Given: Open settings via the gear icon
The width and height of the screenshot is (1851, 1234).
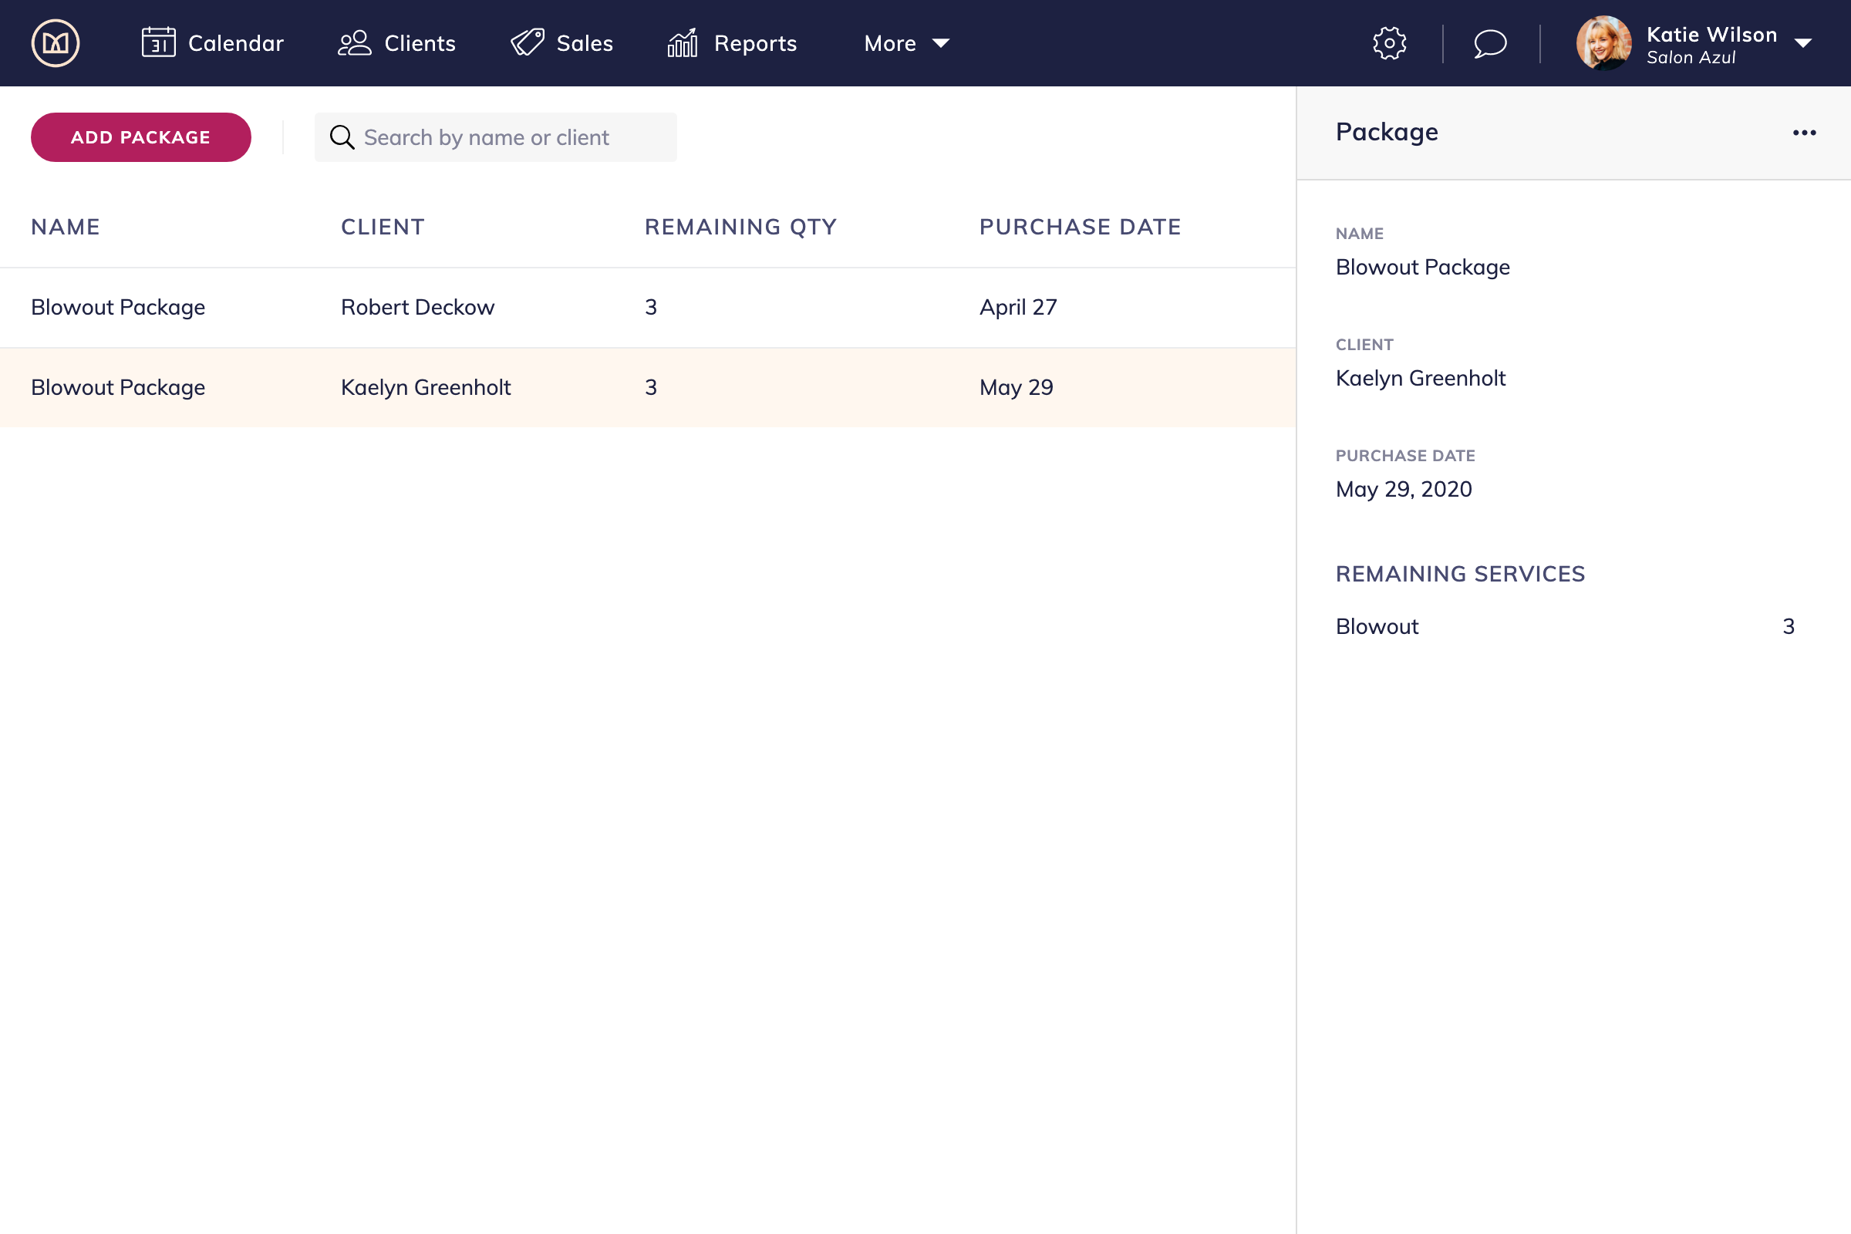Looking at the screenshot, I should click(x=1389, y=43).
